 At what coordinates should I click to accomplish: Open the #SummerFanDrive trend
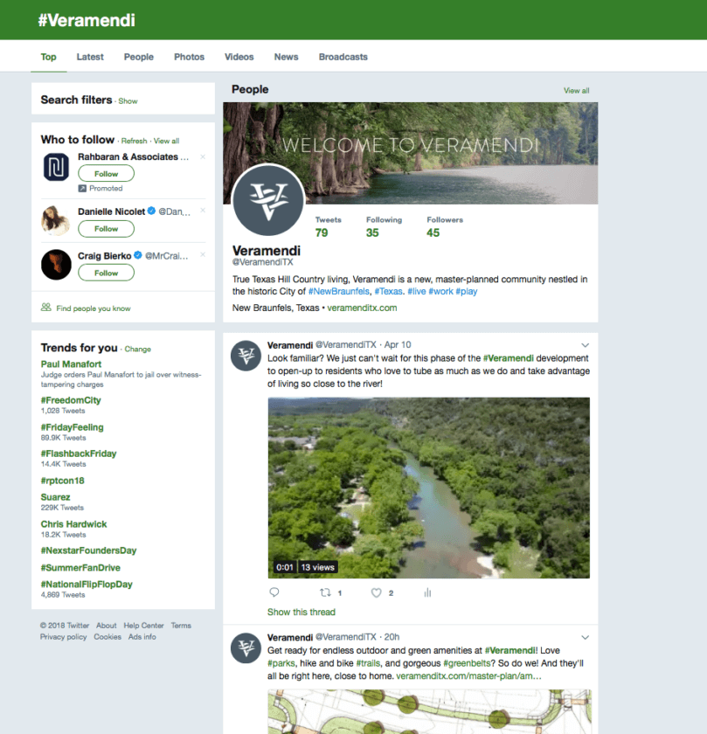click(80, 568)
